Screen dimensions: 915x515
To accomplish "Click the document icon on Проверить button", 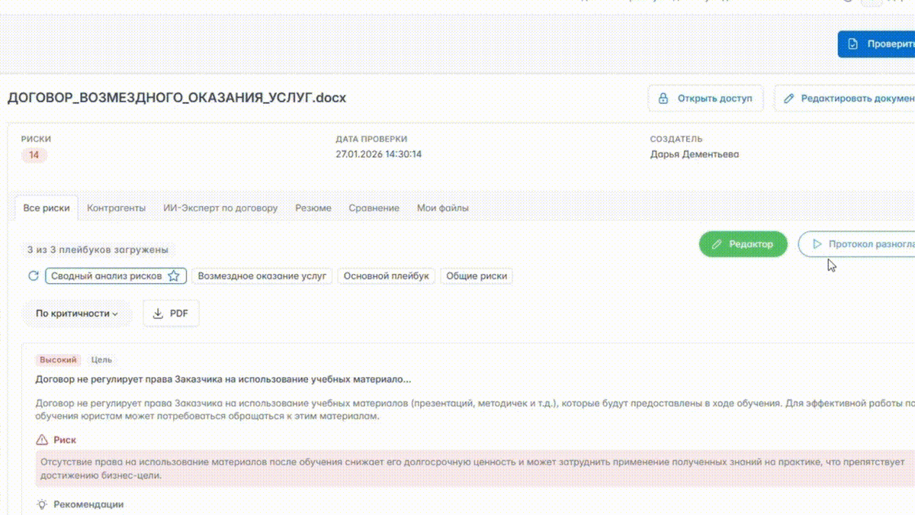I will coord(853,44).
